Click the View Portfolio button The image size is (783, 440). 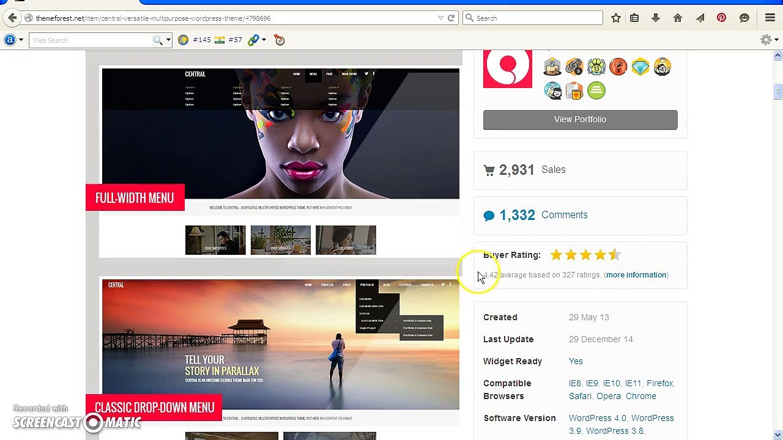pos(580,119)
